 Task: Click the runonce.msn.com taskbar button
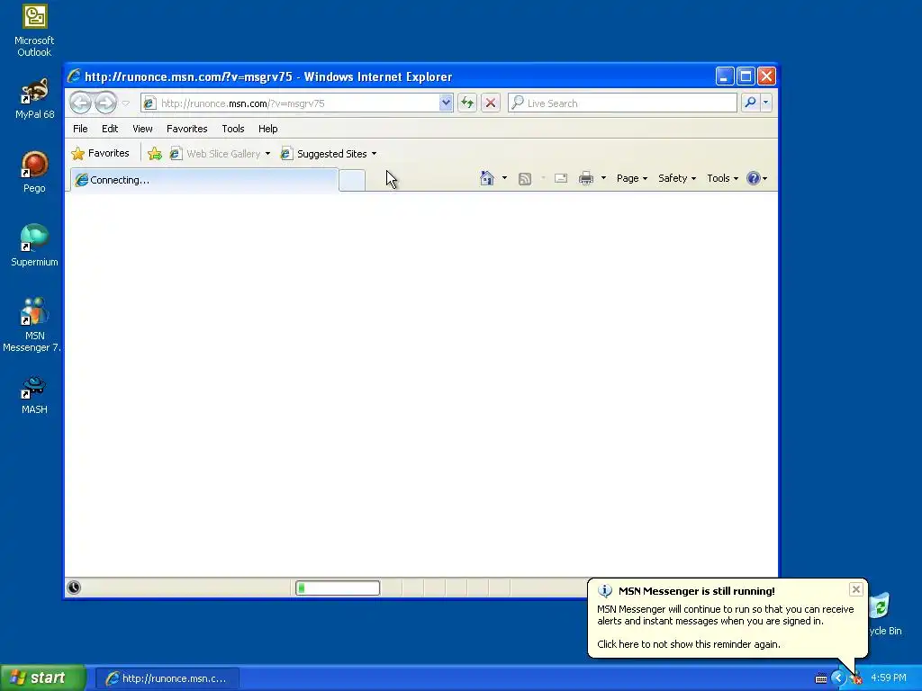167,678
